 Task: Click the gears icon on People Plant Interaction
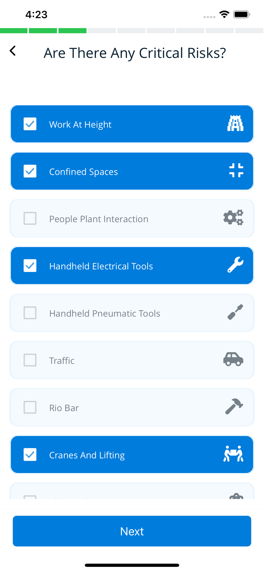coord(233,218)
